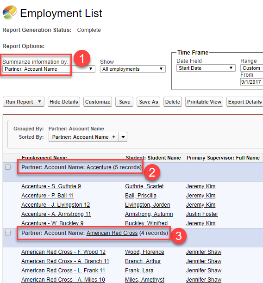Viewport: 263px width, 283px height.
Task: Open the Accenture account link
Action: point(99,167)
